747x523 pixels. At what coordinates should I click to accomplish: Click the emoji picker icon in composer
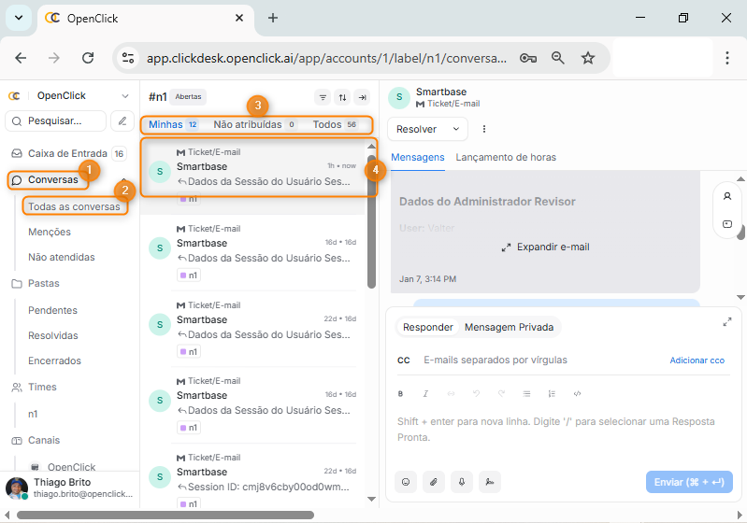point(406,482)
